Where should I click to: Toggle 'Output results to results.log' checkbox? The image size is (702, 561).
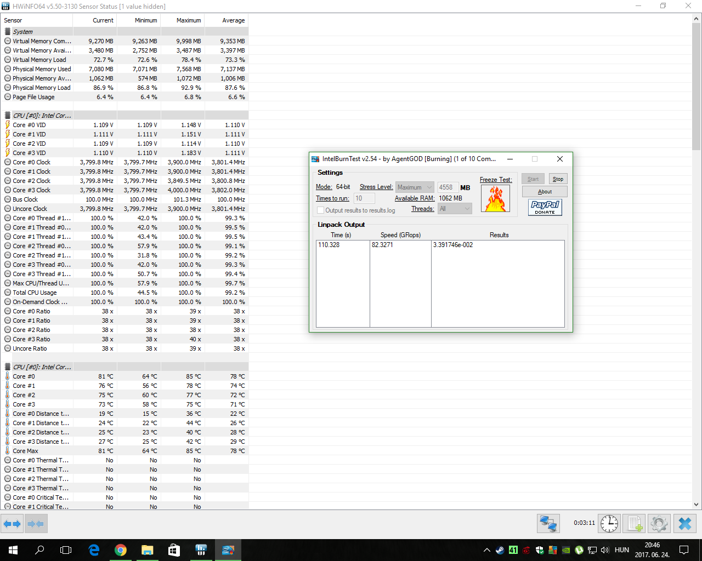click(x=320, y=210)
